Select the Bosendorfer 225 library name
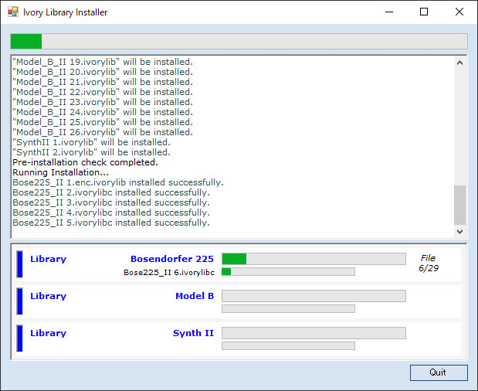The width and height of the screenshot is (478, 391). click(172, 259)
